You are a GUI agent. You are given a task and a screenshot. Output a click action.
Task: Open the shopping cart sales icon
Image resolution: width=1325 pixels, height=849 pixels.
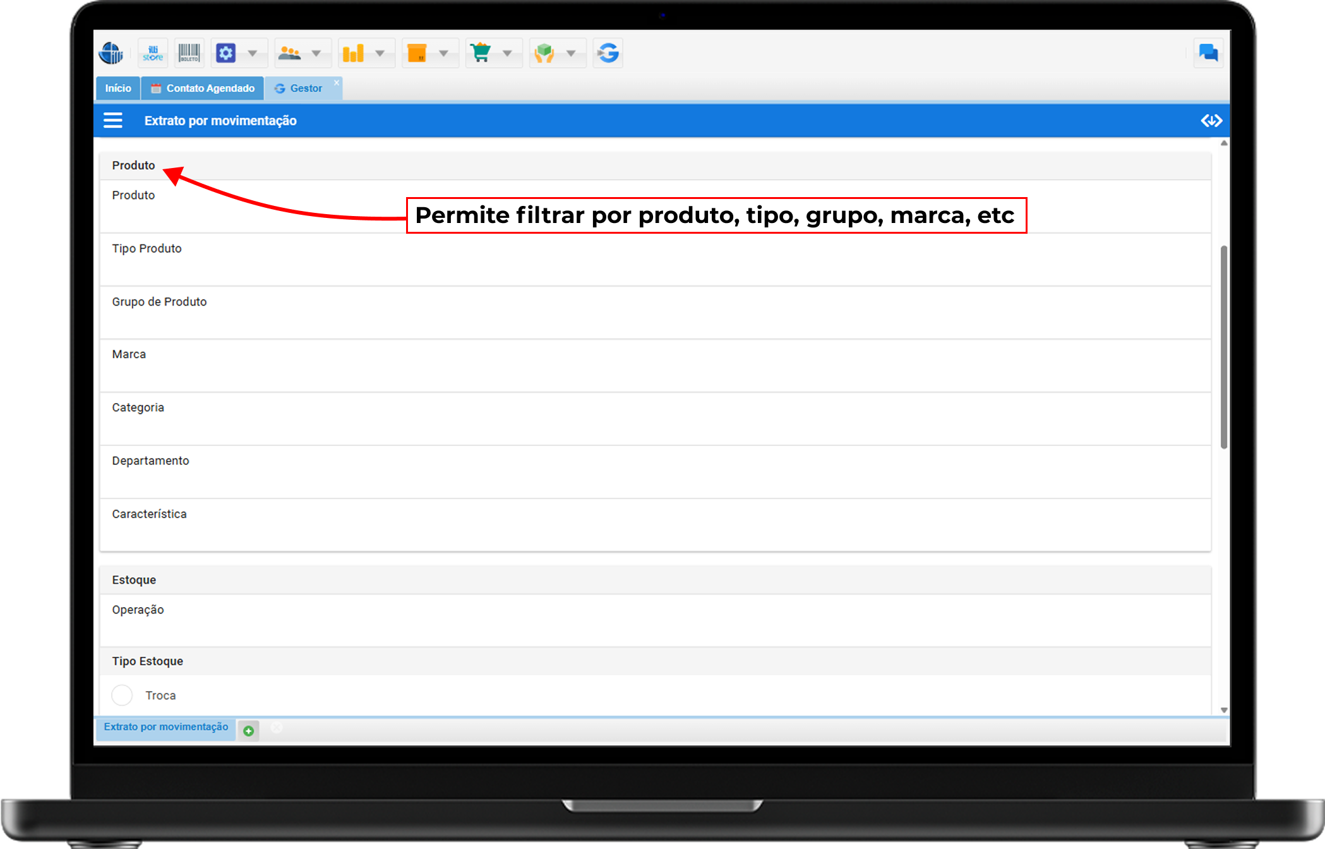[481, 53]
